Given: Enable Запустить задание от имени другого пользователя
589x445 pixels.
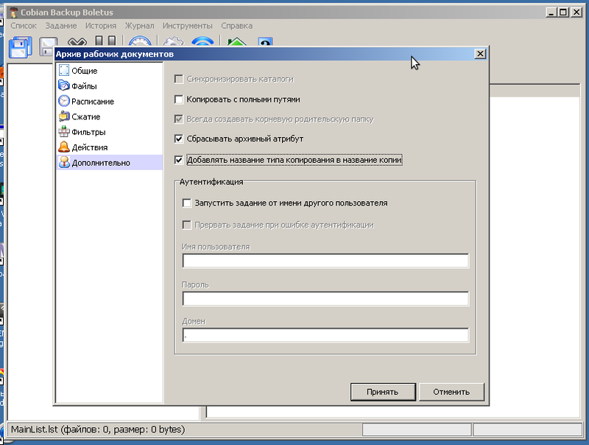Looking at the screenshot, I should tap(186, 203).
